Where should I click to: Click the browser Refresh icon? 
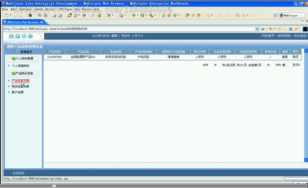pyautogui.click(x=296, y=29)
